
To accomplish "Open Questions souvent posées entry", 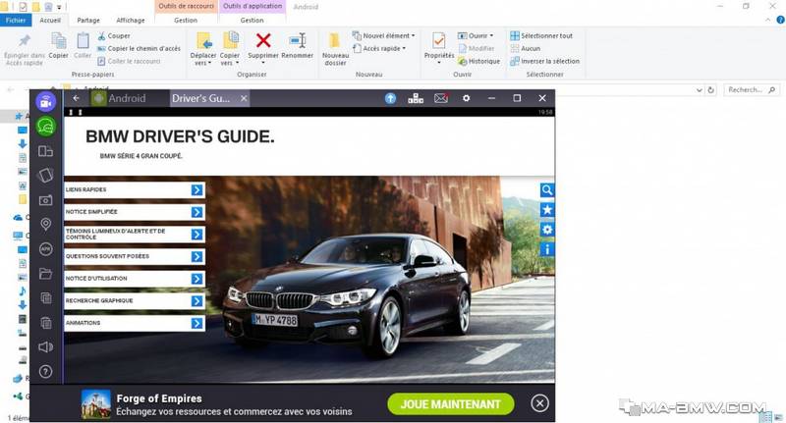I will (x=135, y=256).
